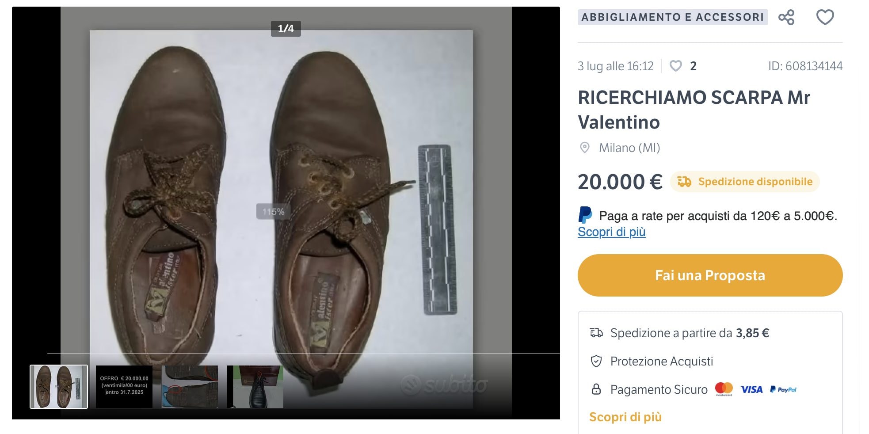The height and width of the screenshot is (434, 869).
Task: Open the orange Scopri di più link at bottom
Action: tap(626, 416)
